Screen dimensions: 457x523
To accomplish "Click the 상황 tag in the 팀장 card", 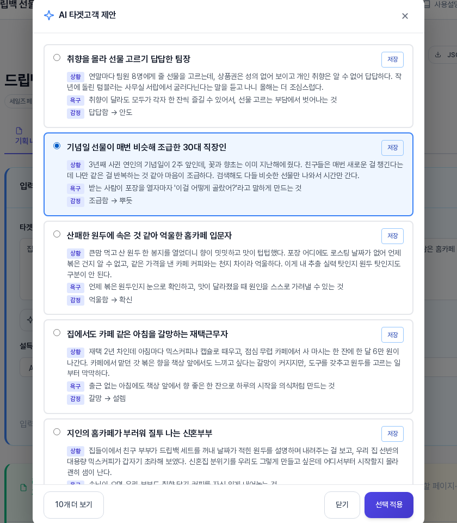I will click(x=76, y=77).
